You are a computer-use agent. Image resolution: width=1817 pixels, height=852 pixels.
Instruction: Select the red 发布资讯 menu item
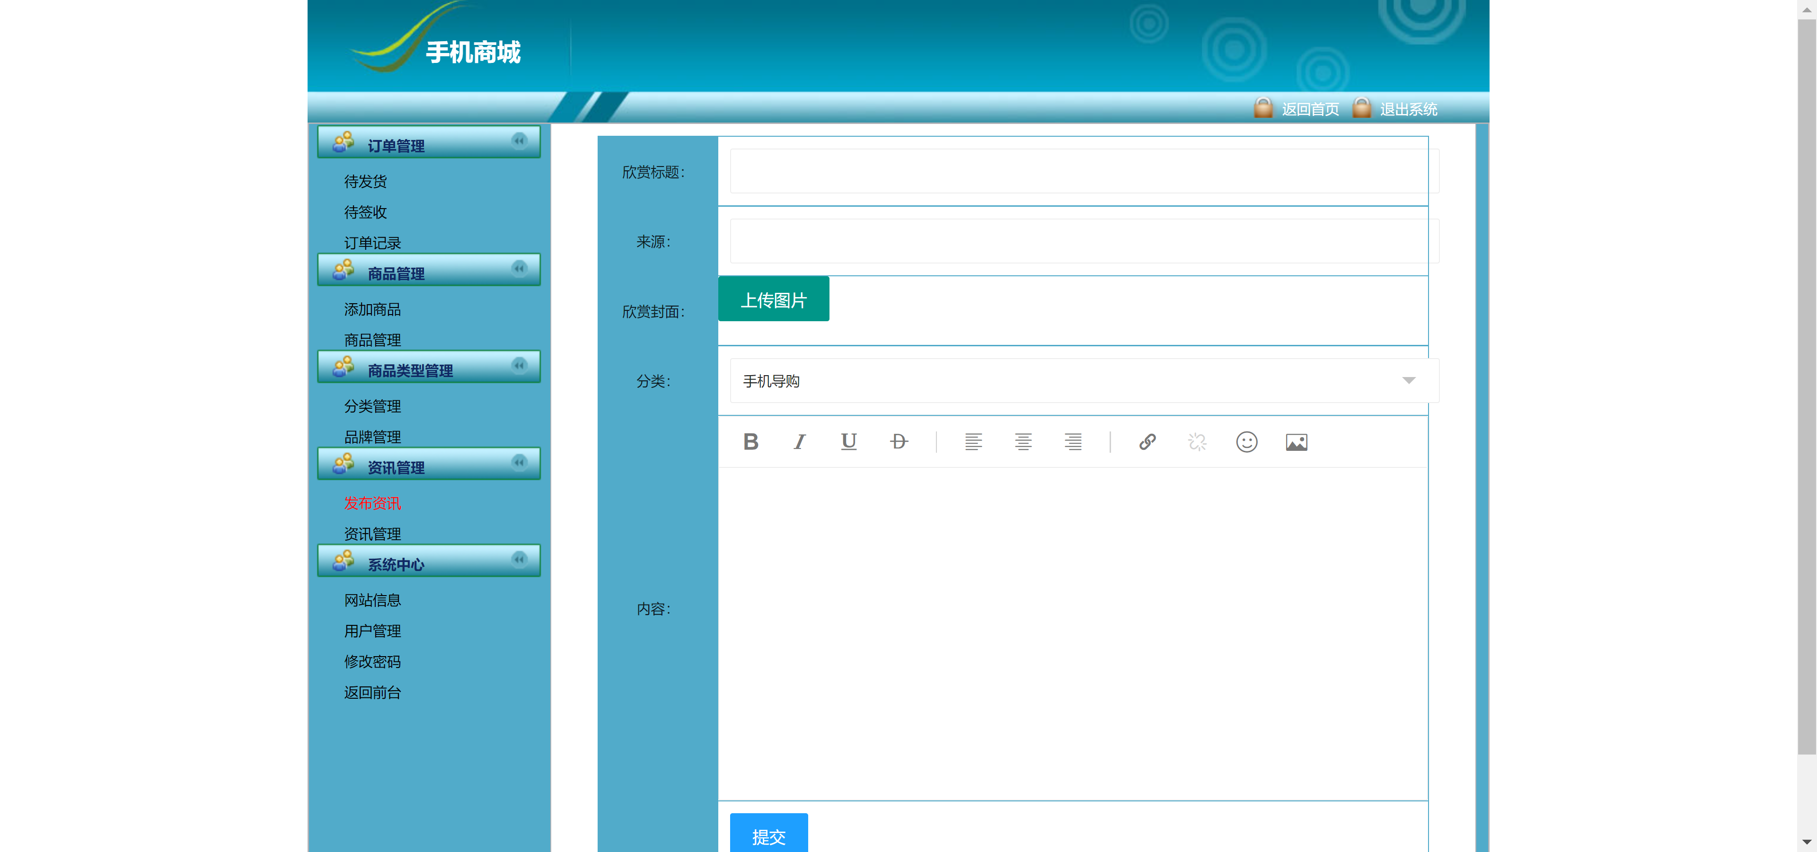click(372, 503)
